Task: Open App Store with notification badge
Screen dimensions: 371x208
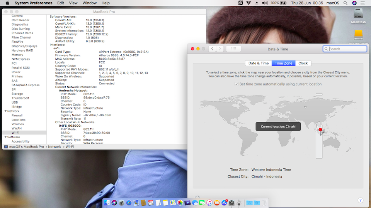Action: click(224, 203)
